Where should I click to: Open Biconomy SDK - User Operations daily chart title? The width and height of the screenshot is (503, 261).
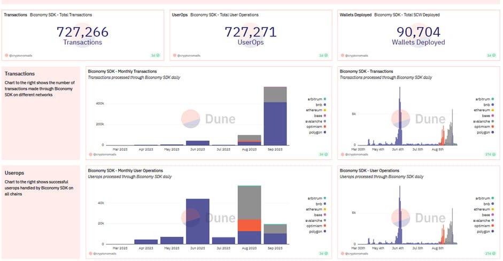click(x=369, y=171)
